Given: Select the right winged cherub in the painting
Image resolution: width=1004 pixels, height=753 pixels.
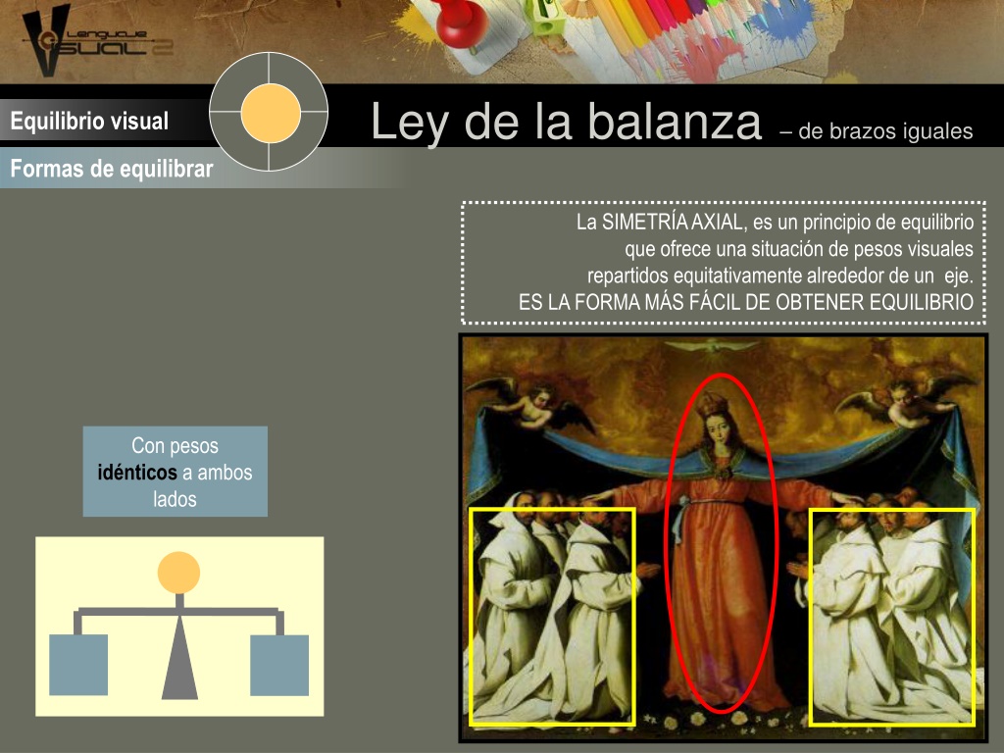Looking at the screenshot, I should tap(906, 401).
